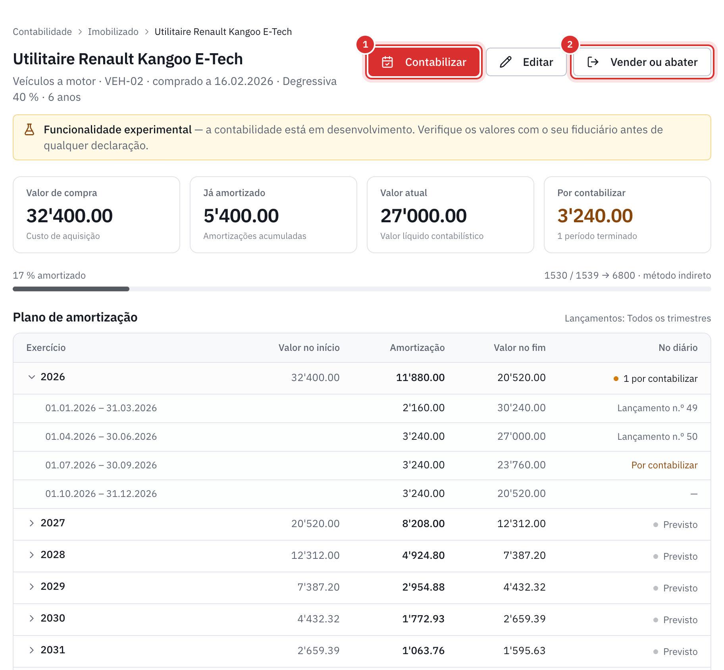Click the orange Por contabilizar status for Q3
The image size is (724, 670).
coord(664,465)
